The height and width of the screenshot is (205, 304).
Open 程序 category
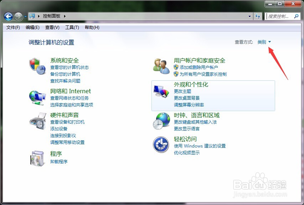pyautogui.click(x=56, y=154)
